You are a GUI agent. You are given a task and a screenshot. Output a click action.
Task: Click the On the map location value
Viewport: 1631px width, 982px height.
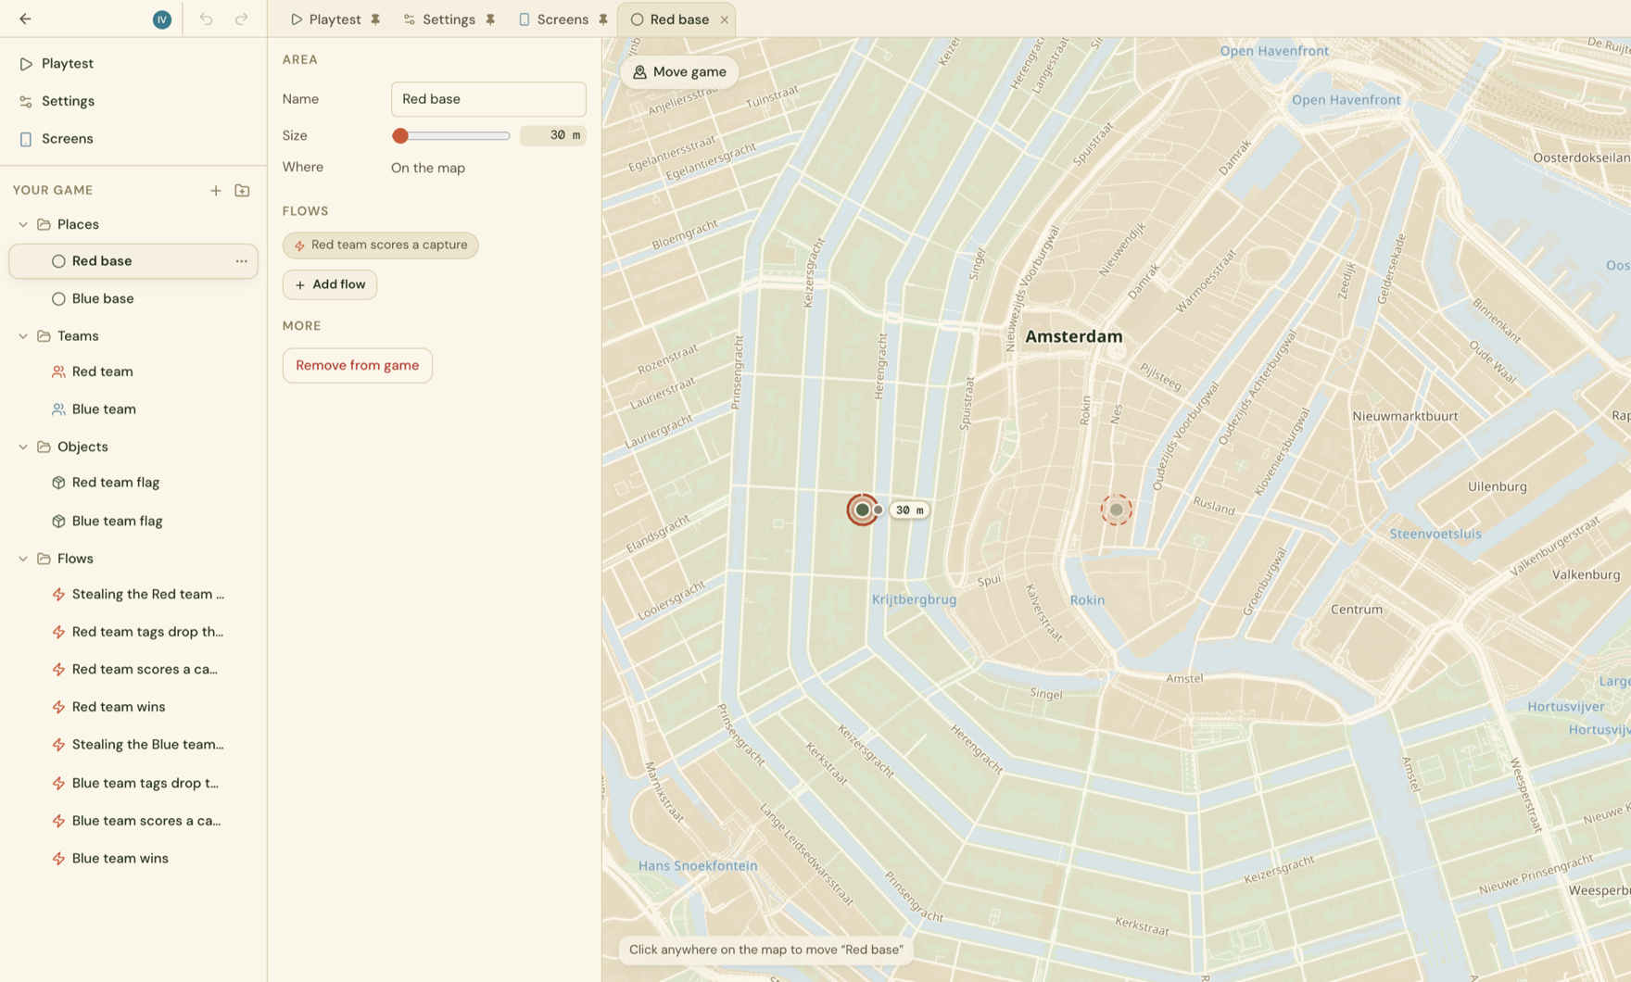pyautogui.click(x=428, y=169)
